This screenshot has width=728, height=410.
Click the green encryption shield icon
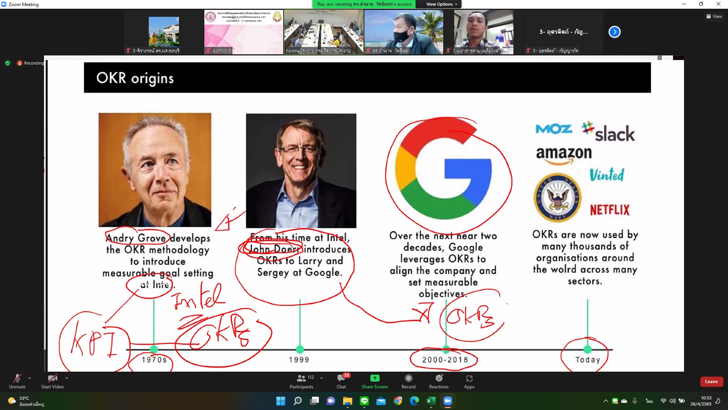click(8, 63)
